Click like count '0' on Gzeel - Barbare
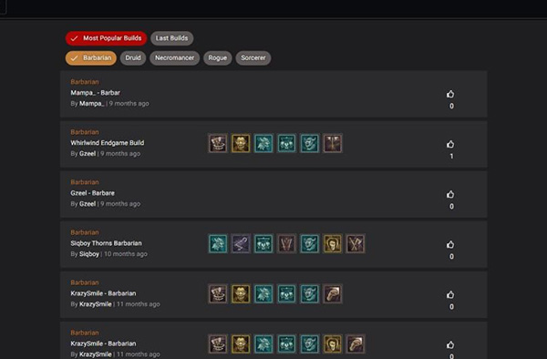547x359 pixels. [x=451, y=206]
